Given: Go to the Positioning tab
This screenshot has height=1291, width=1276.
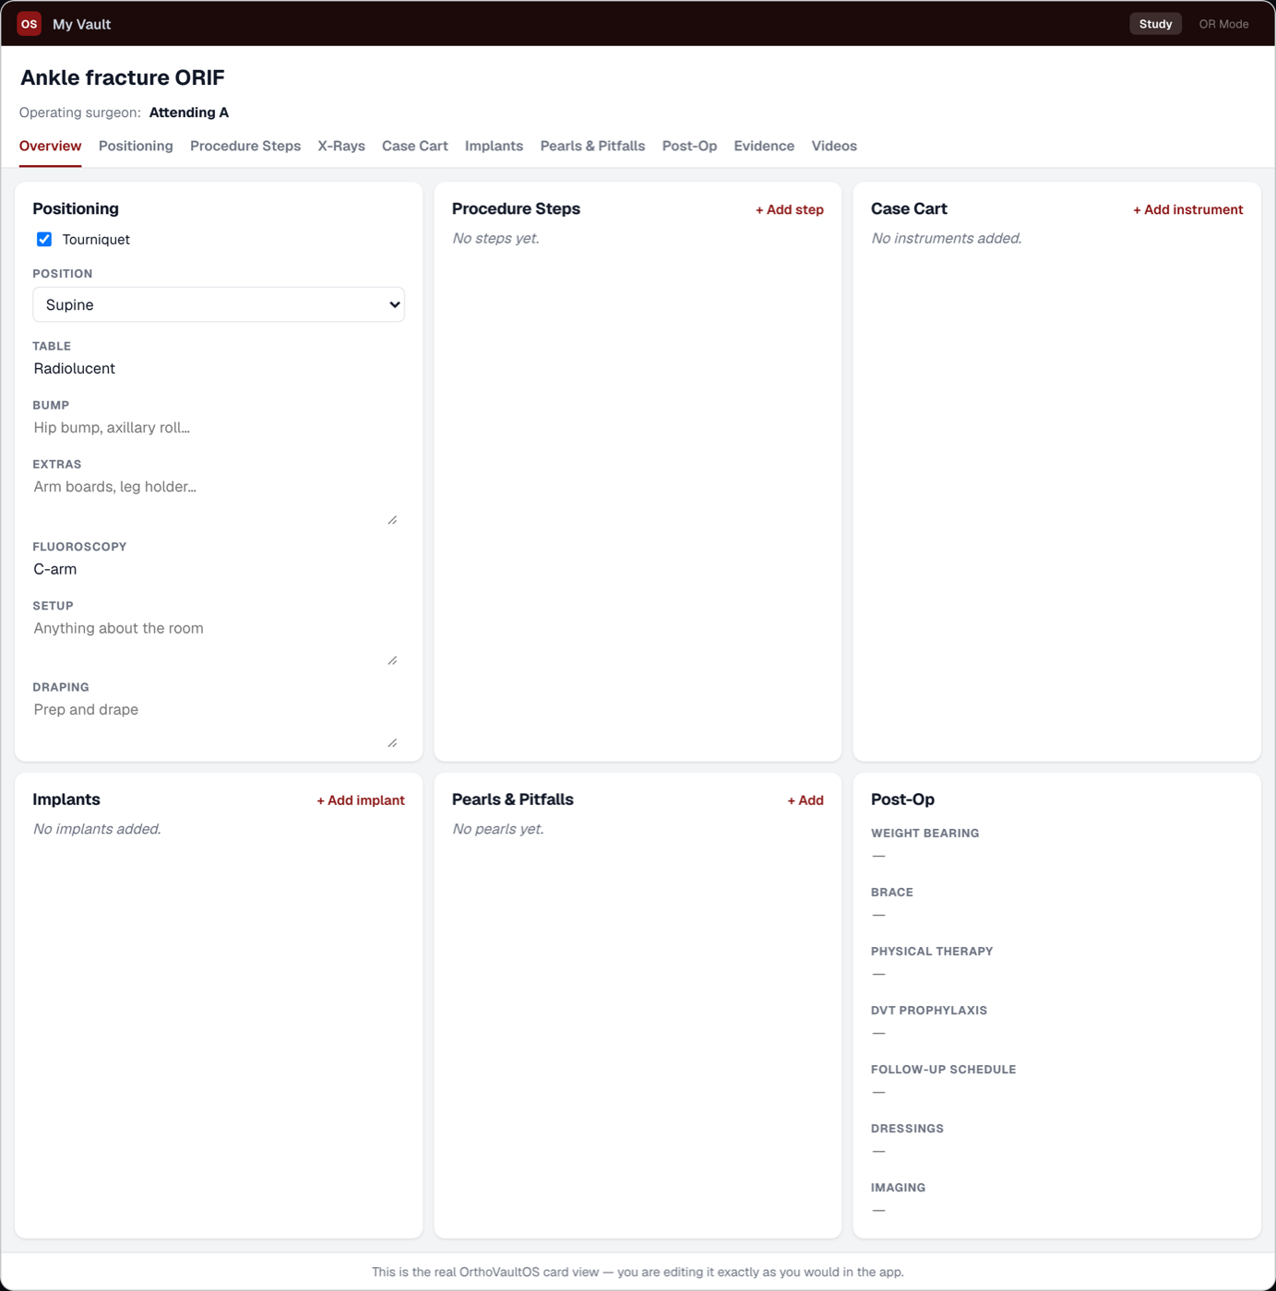Looking at the screenshot, I should point(136,146).
